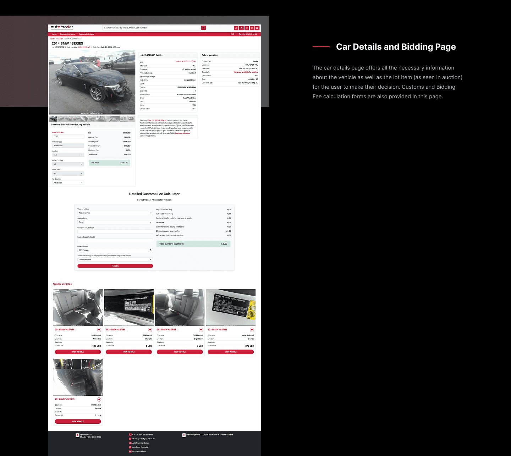
Task: Click the auto trader logo
Action: tap(62, 27)
